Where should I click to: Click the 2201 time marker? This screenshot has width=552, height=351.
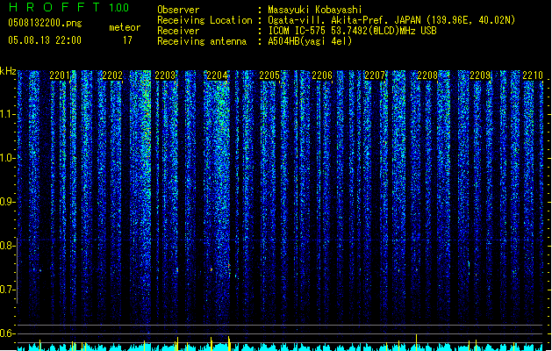click(60, 75)
